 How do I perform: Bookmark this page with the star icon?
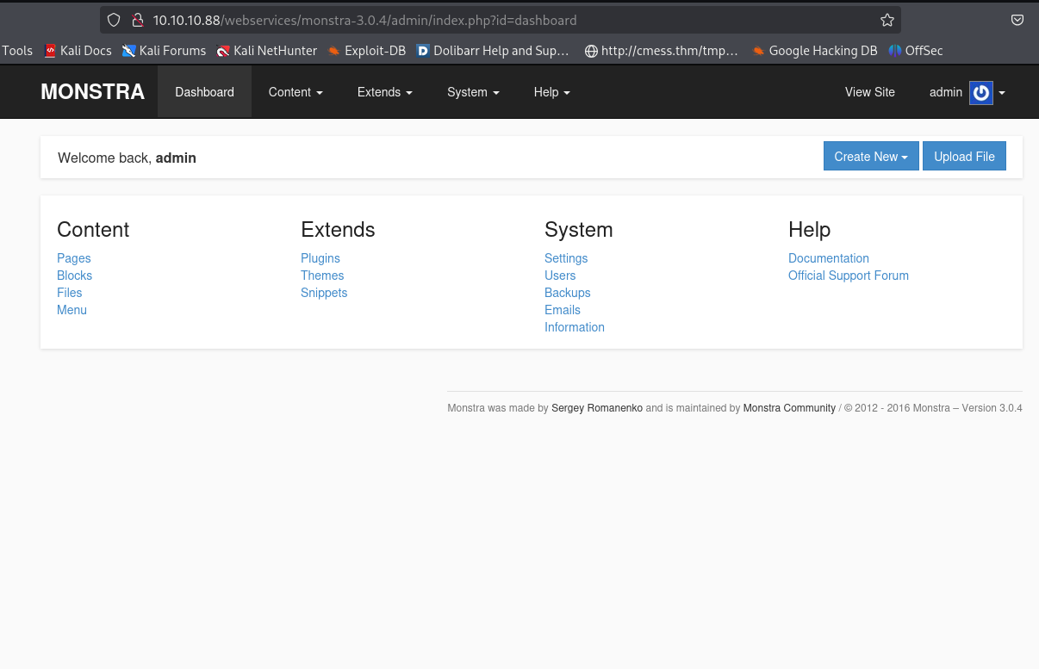tap(887, 20)
